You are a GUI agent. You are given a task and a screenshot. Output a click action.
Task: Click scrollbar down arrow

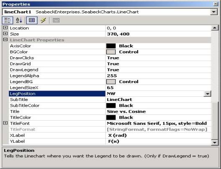[215, 142]
